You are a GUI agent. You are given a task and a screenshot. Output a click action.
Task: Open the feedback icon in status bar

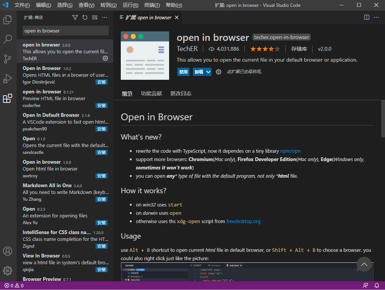click(x=365, y=285)
